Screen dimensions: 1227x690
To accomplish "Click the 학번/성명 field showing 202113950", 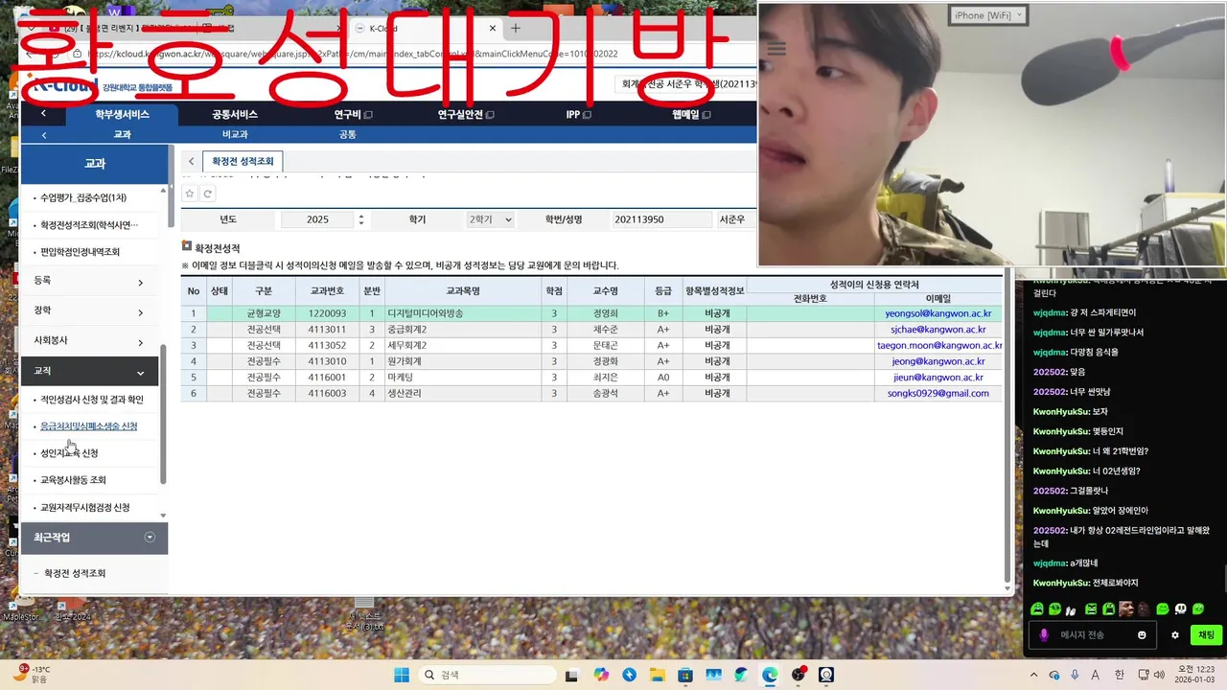I will (x=661, y=219).
